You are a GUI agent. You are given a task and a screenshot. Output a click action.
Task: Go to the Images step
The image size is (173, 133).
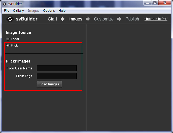[75, 19]
